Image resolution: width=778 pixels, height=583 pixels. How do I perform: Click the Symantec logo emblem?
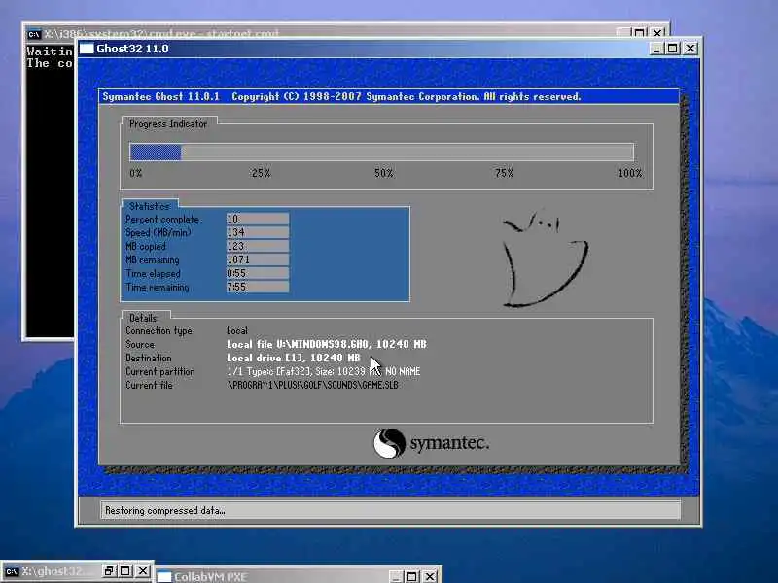pyautogui.click(x=390, y=443)
